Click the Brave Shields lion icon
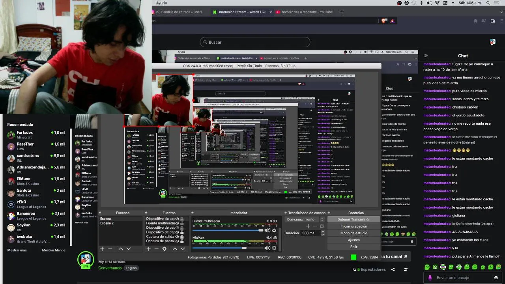 click(384, 21)
